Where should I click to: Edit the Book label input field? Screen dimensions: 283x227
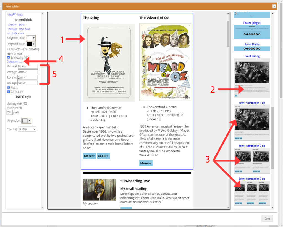(x=27, y=77)
